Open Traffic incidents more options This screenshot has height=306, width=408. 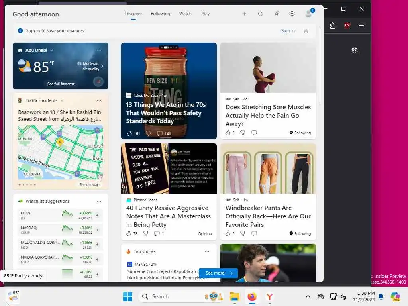tap(99, 100)
